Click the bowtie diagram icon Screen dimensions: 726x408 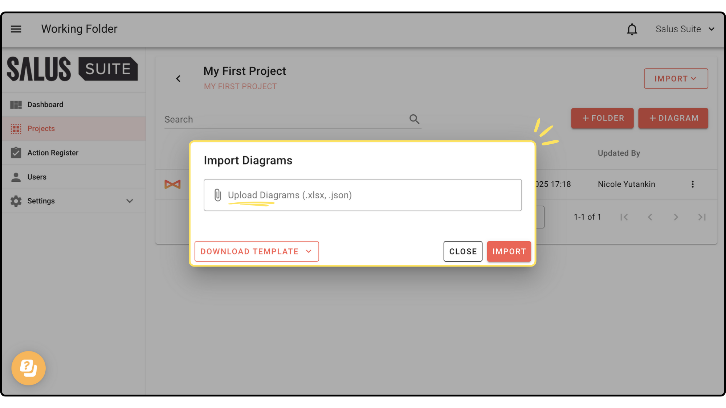[172, 184]
